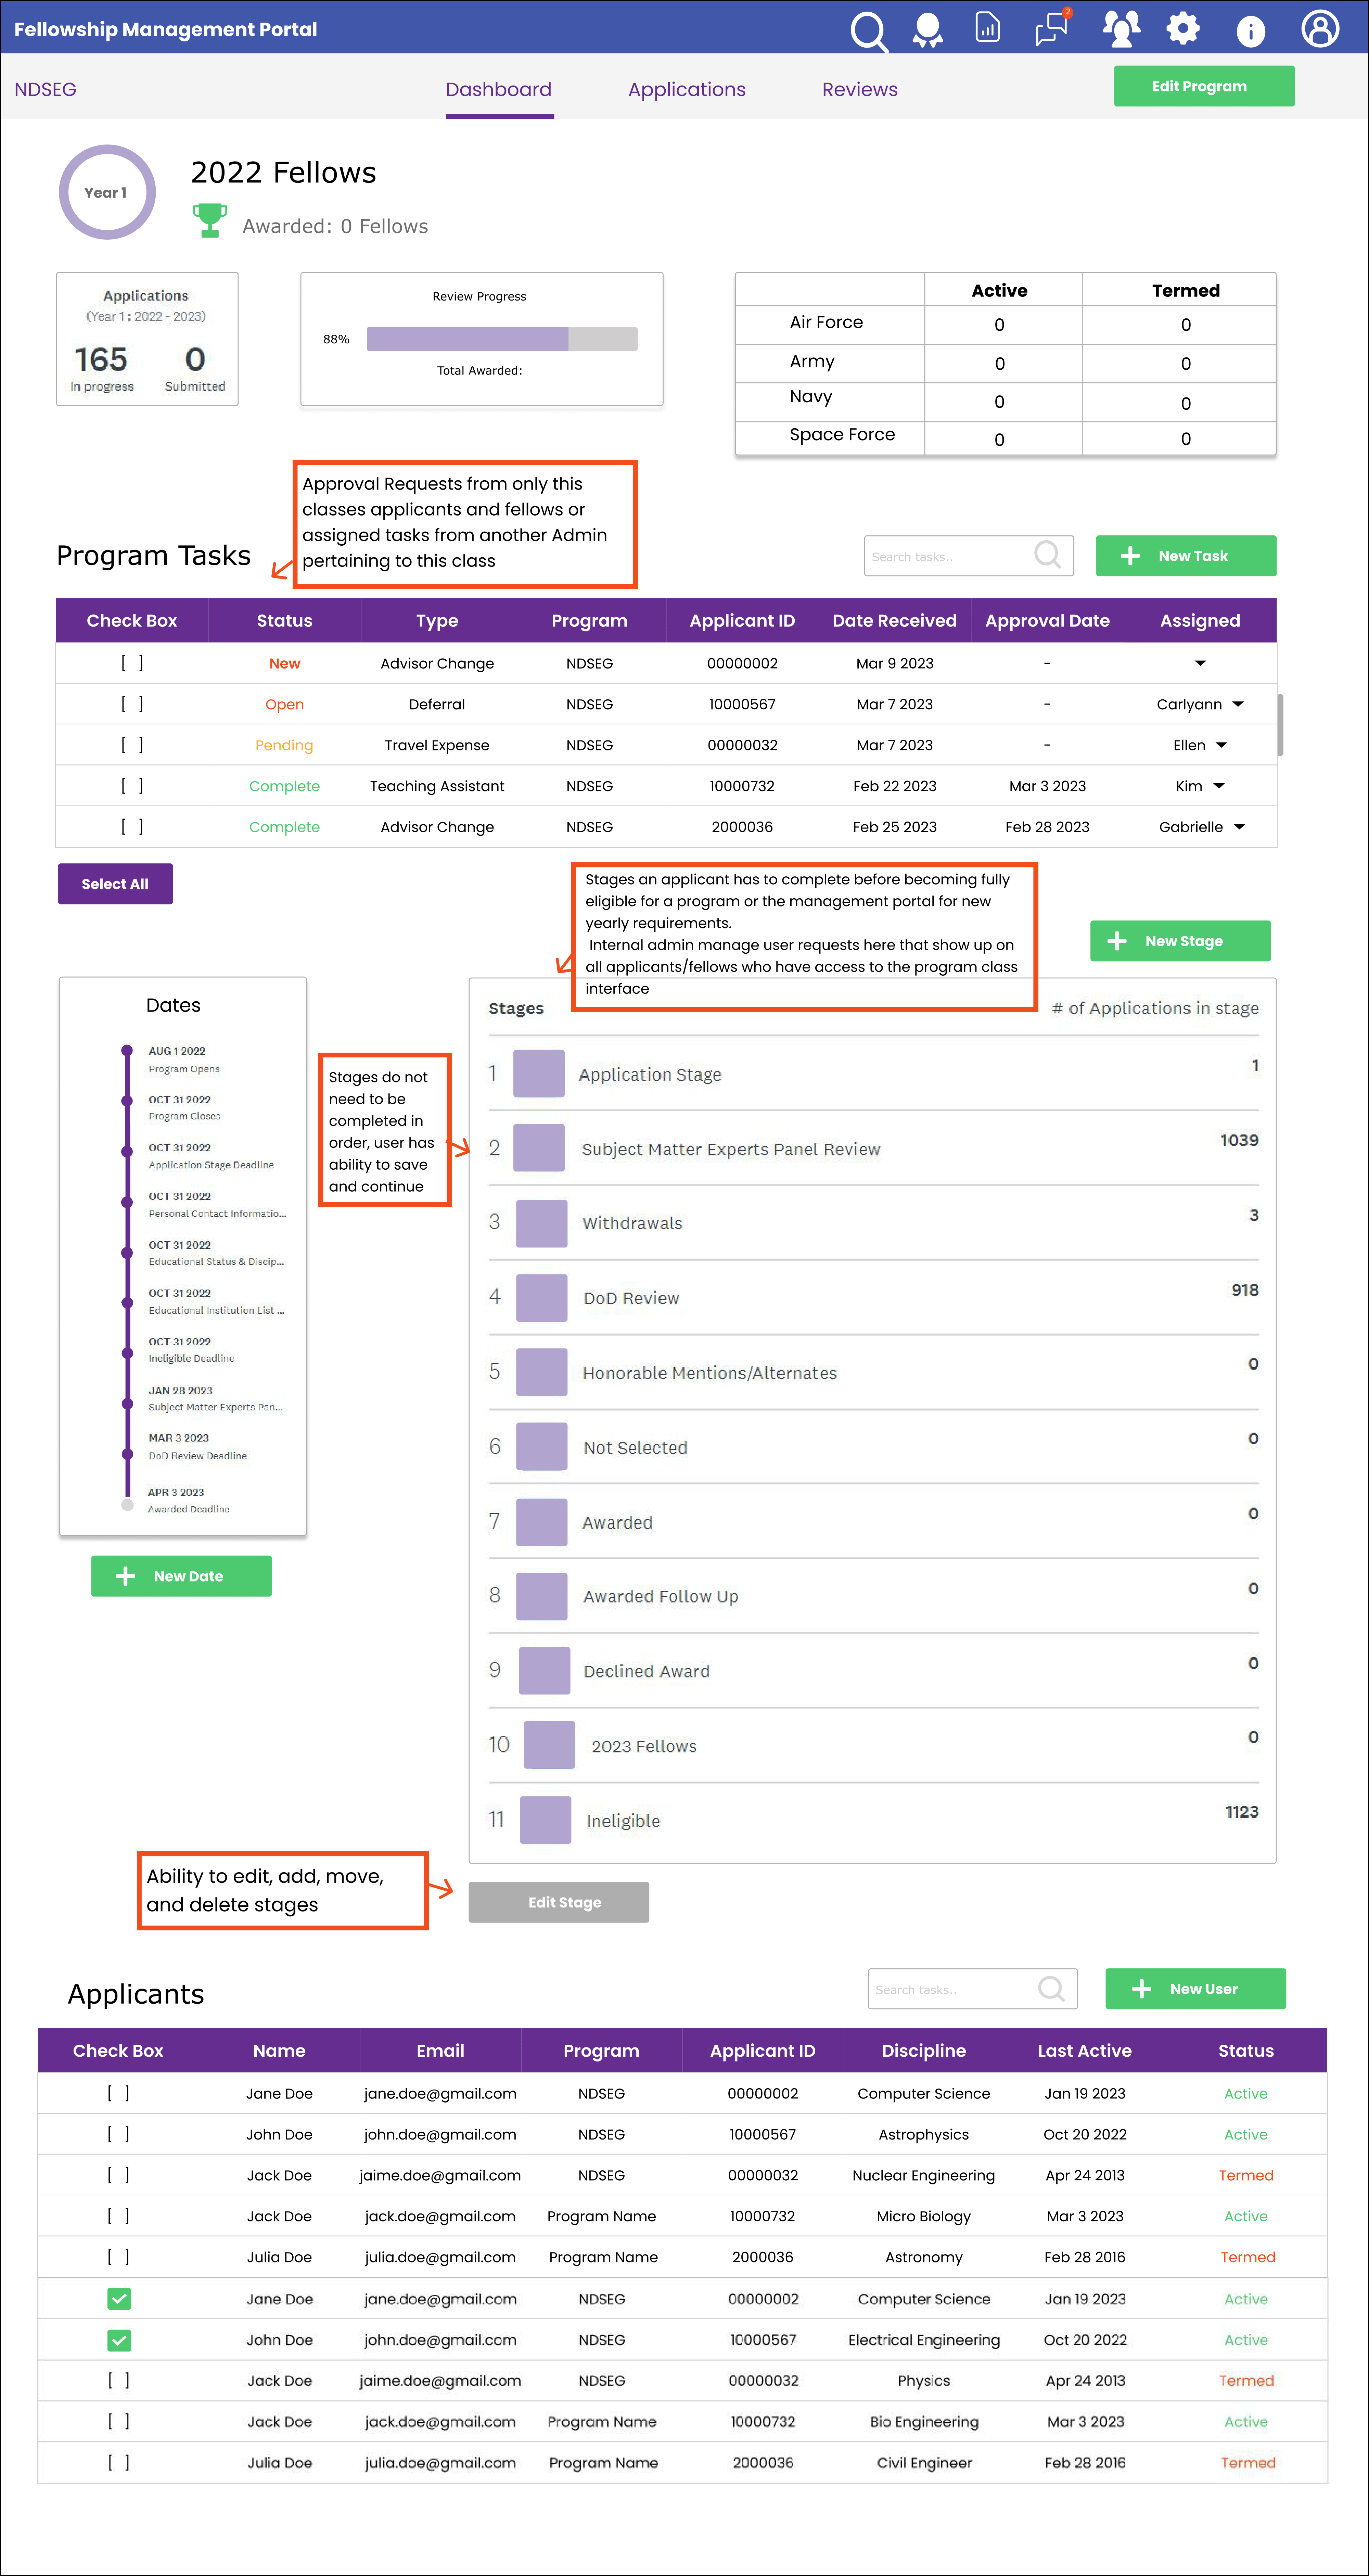Open the awards ribbon badge icon
1369x2576 pixels.
(927, 30)
